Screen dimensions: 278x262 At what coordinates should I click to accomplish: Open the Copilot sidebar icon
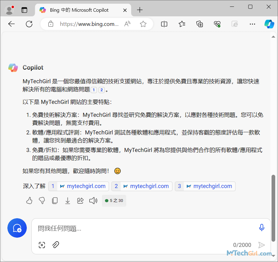point(269,24)
